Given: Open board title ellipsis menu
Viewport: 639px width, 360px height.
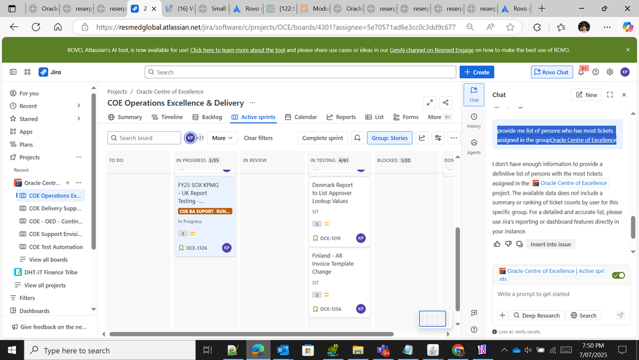Looking at the screenshot, I should click(253, 103).
